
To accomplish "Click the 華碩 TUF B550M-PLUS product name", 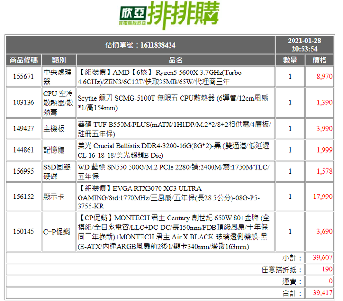I will 175,129.
